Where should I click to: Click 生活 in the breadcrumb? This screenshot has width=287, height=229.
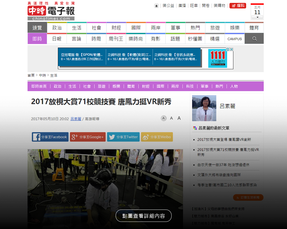[x=54, y=75]
